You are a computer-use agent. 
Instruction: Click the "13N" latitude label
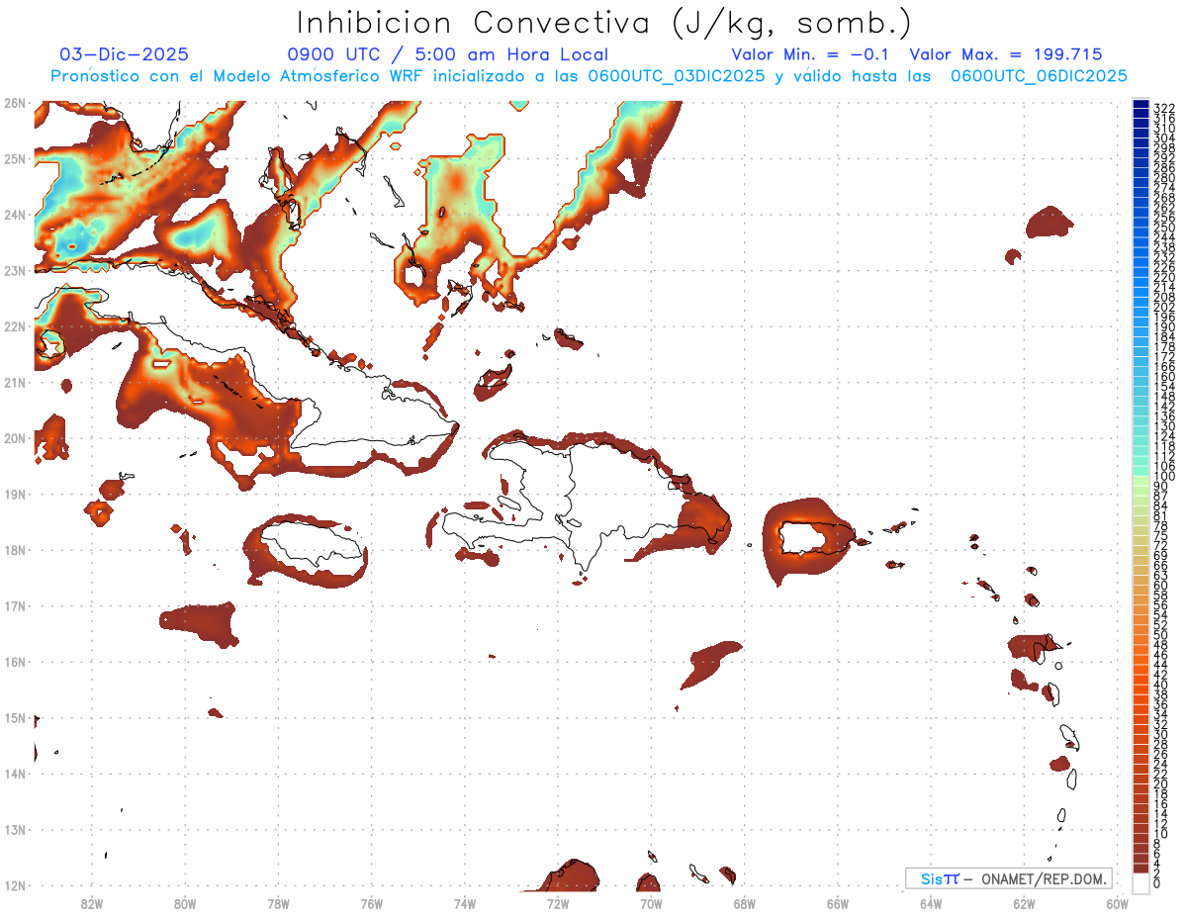14,829
